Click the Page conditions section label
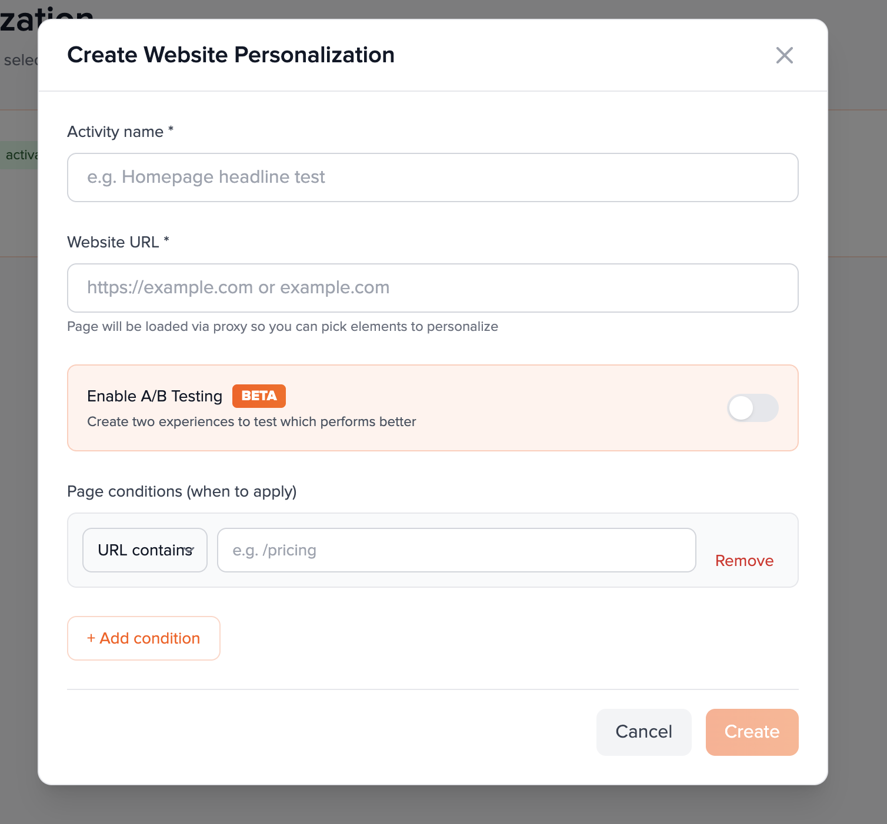887x824 pixels. pyautogui.click(x=182, y=491)
